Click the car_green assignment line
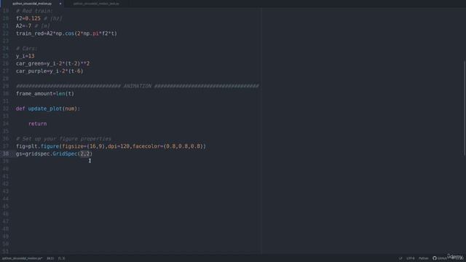The width and height of the screenshot is (466, 262). [53, 63]
